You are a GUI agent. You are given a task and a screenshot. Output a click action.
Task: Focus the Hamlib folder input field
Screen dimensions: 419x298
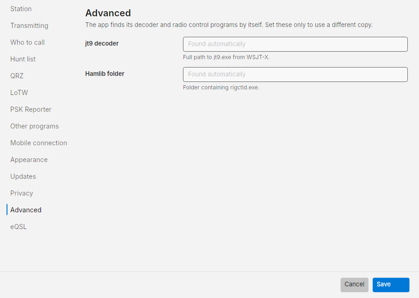click(295, 74)
